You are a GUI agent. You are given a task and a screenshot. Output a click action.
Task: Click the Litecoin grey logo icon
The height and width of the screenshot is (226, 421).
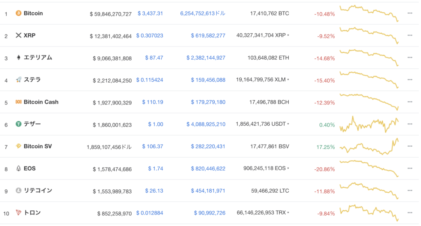[18, 191]
